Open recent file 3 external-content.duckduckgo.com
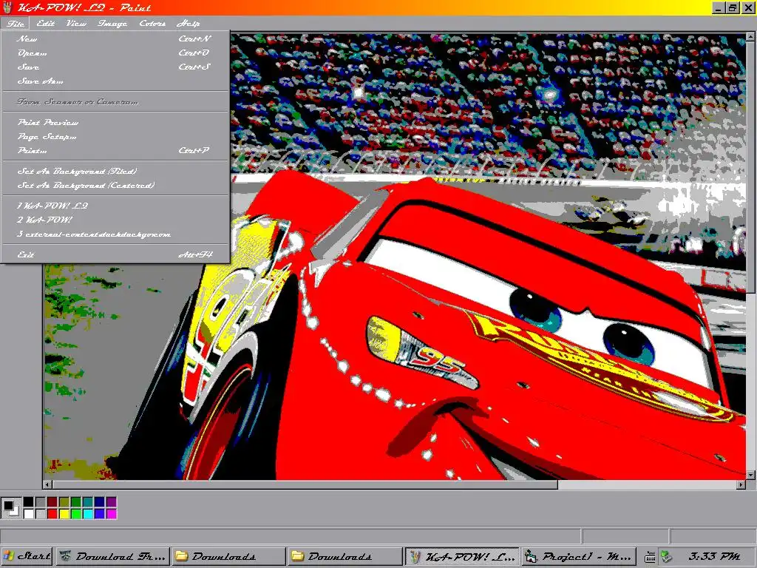Viewport: 757px width, 568px height. tap(115, 234)
